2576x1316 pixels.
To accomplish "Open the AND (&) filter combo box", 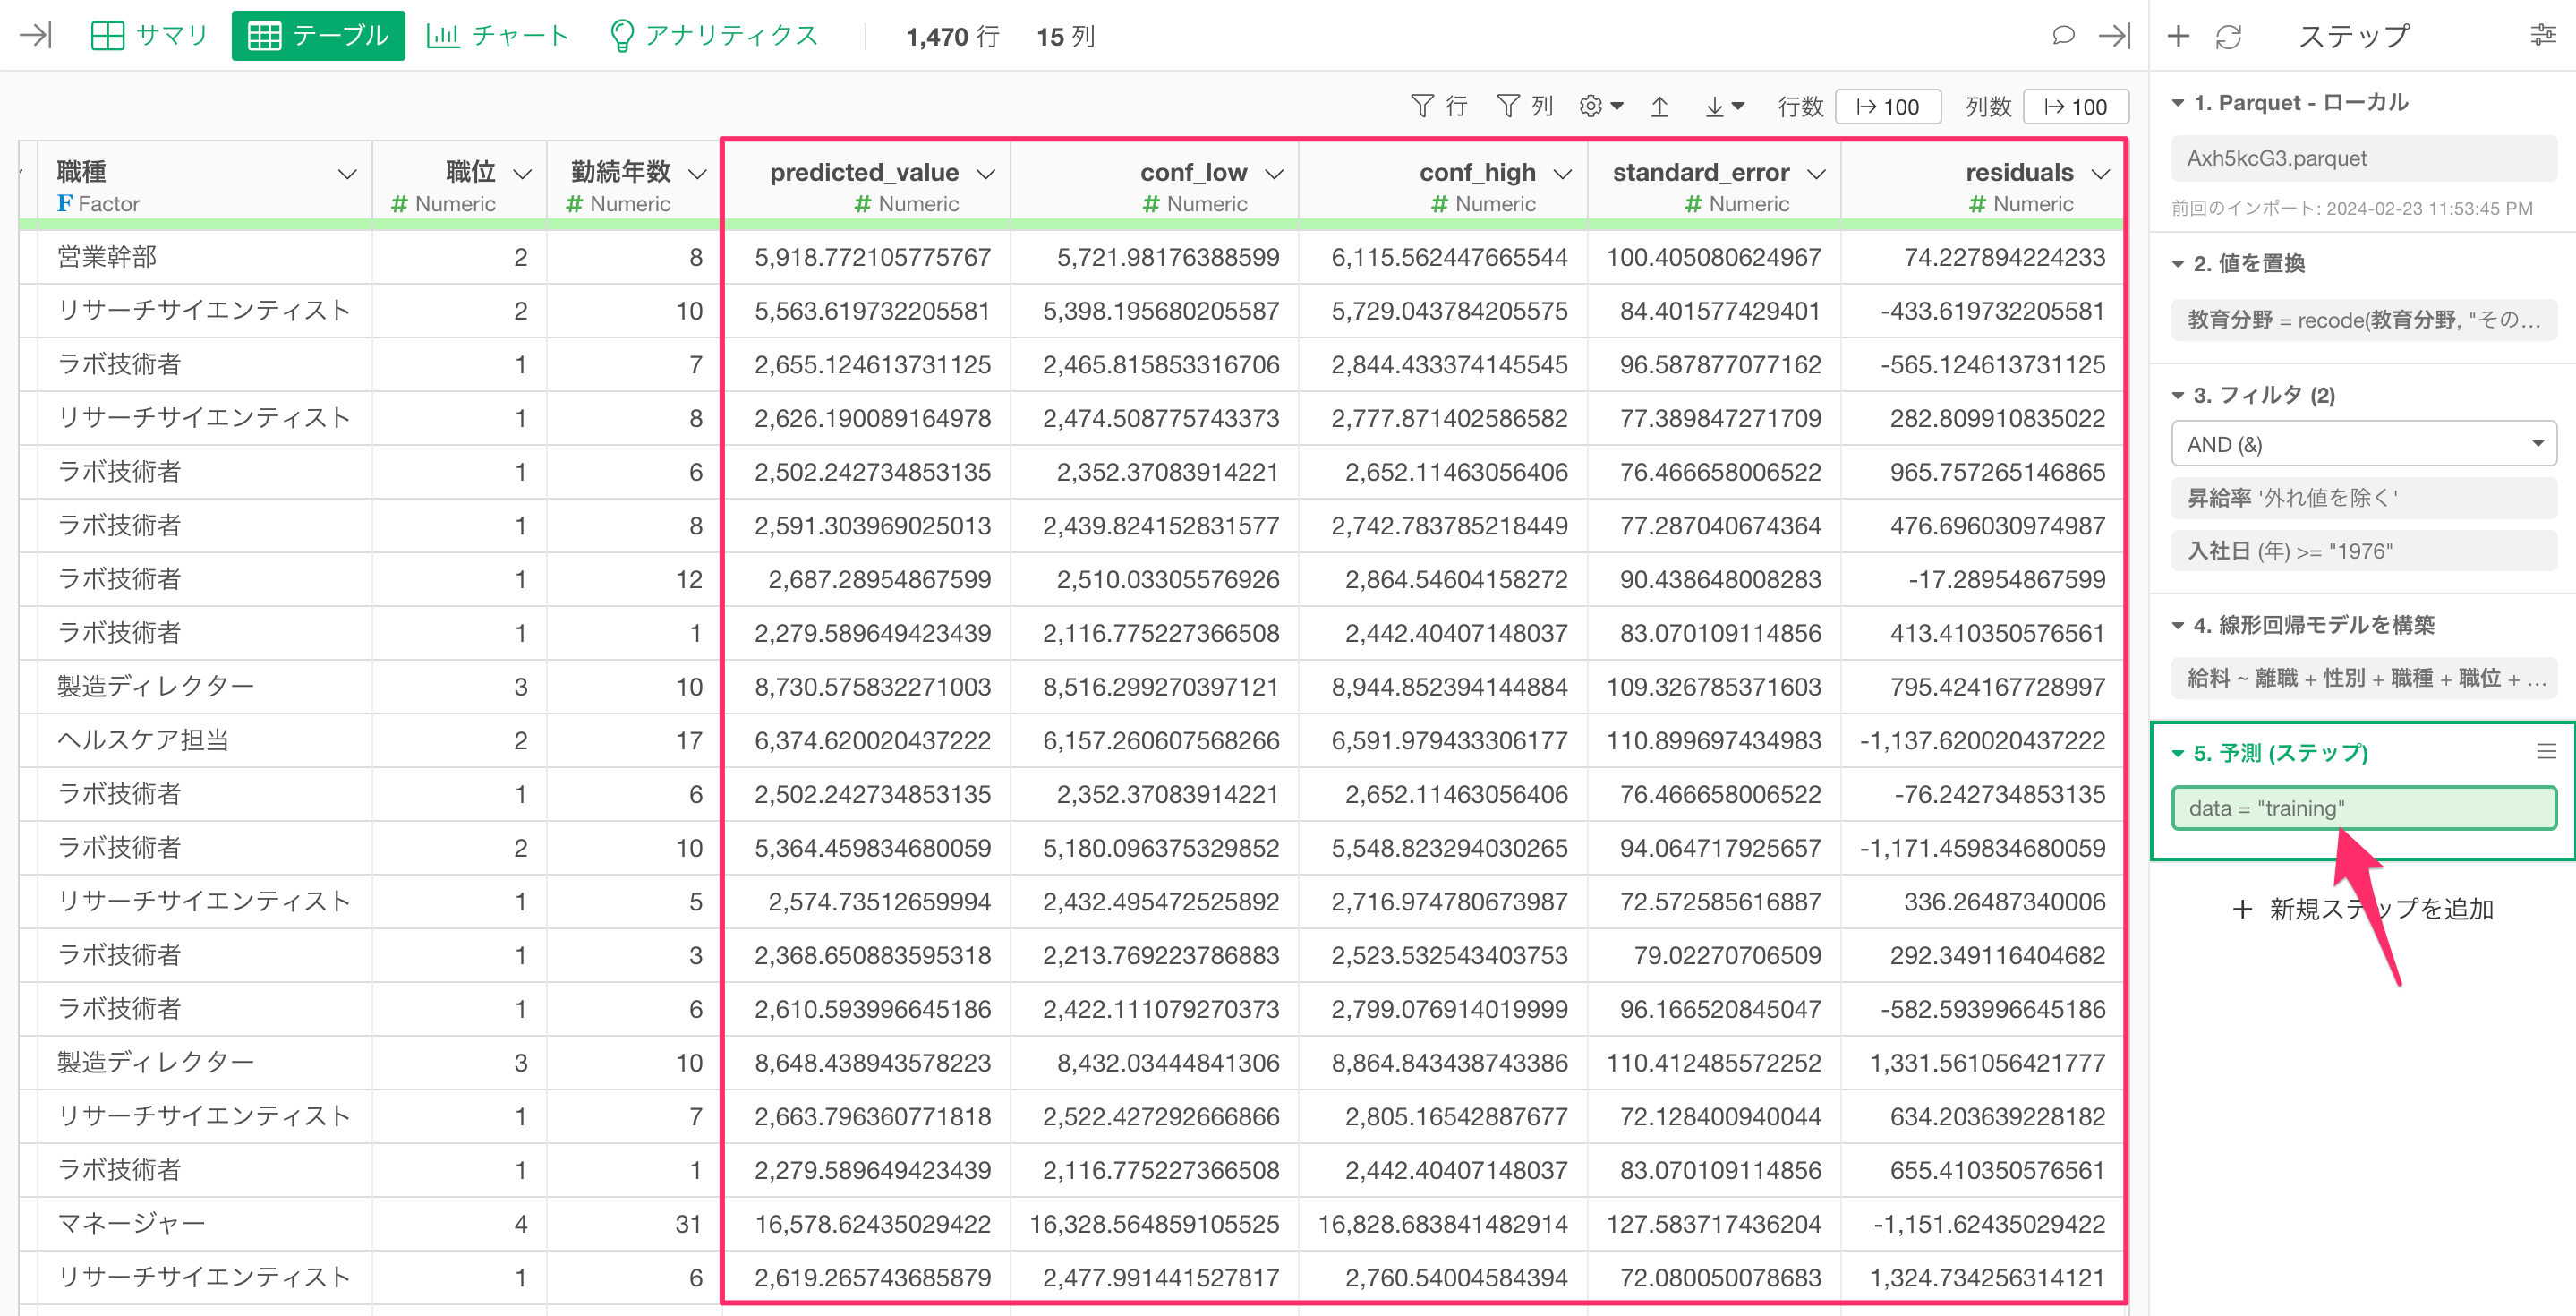I will pyautogui.click(x=2363, y=444).
